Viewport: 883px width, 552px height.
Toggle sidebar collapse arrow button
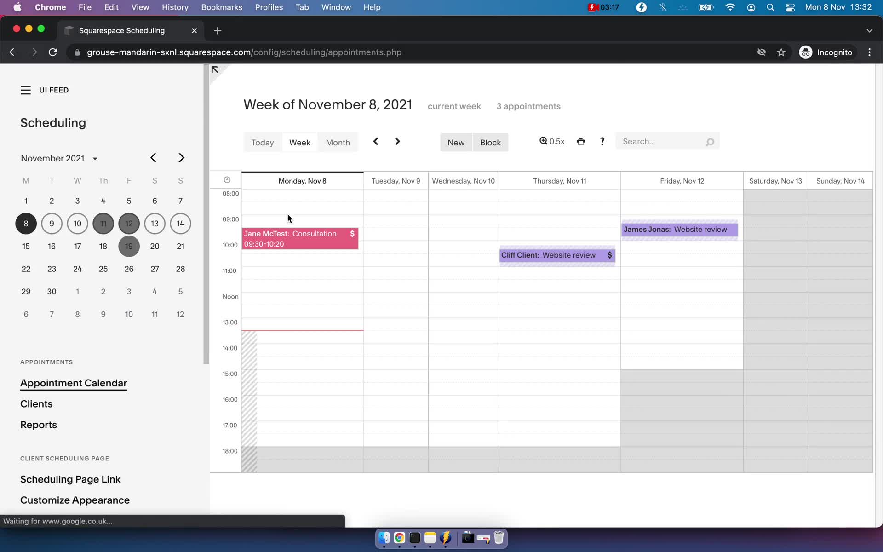click(x=216, y=70)
